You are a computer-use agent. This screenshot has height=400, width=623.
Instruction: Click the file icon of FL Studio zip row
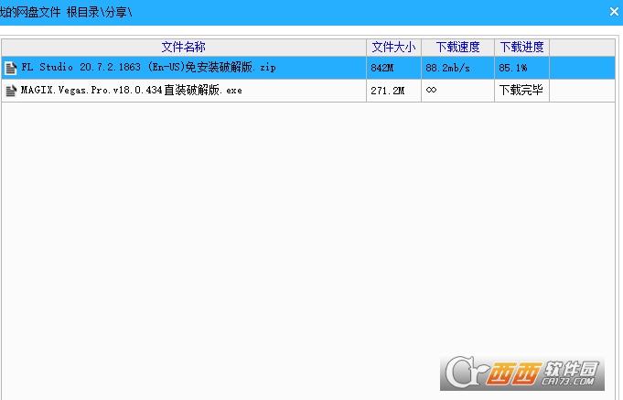tap(11, 68)
